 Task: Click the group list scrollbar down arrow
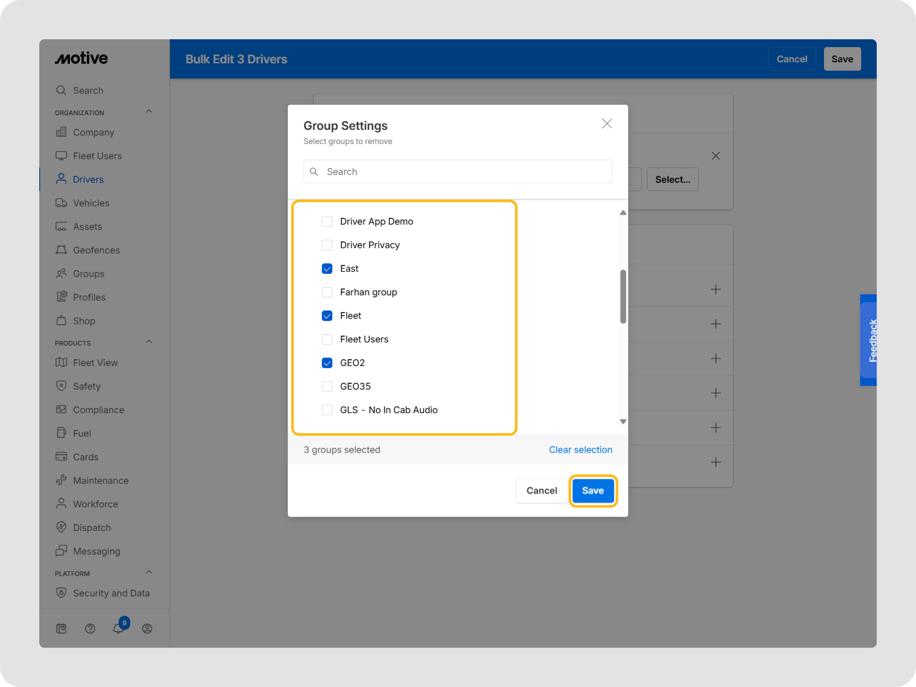(x=623, y=422)
